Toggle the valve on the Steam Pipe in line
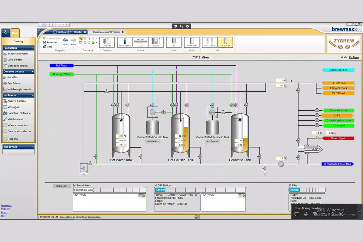The height and width of the screenshot is (242, 363). click(317, 138)
